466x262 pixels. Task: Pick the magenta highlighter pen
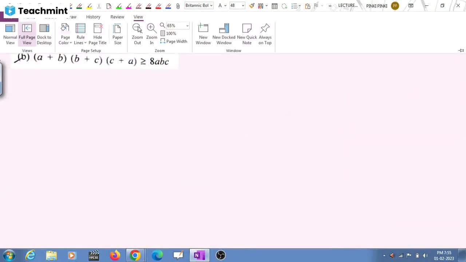[129, 6]
